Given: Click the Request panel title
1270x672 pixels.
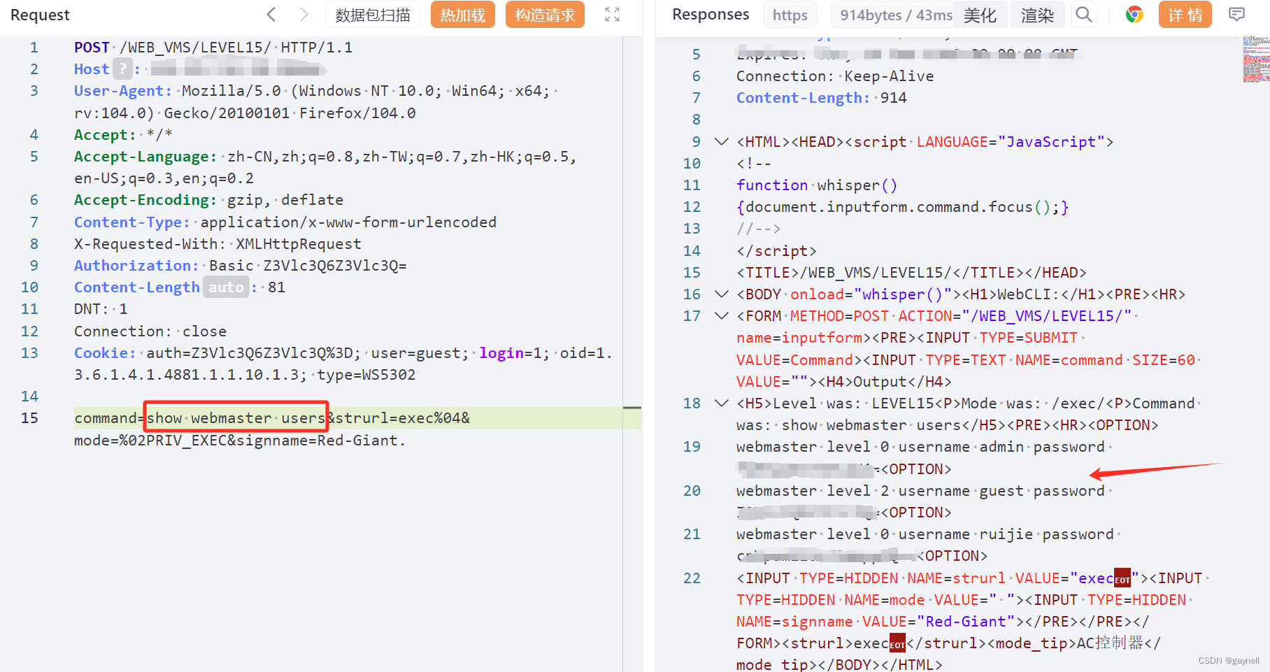Looking at the screenshot, I should coord(40,15).
